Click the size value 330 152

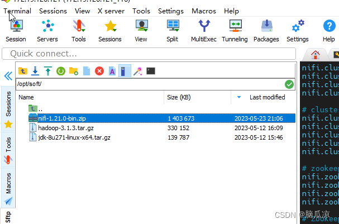point(178,128)
